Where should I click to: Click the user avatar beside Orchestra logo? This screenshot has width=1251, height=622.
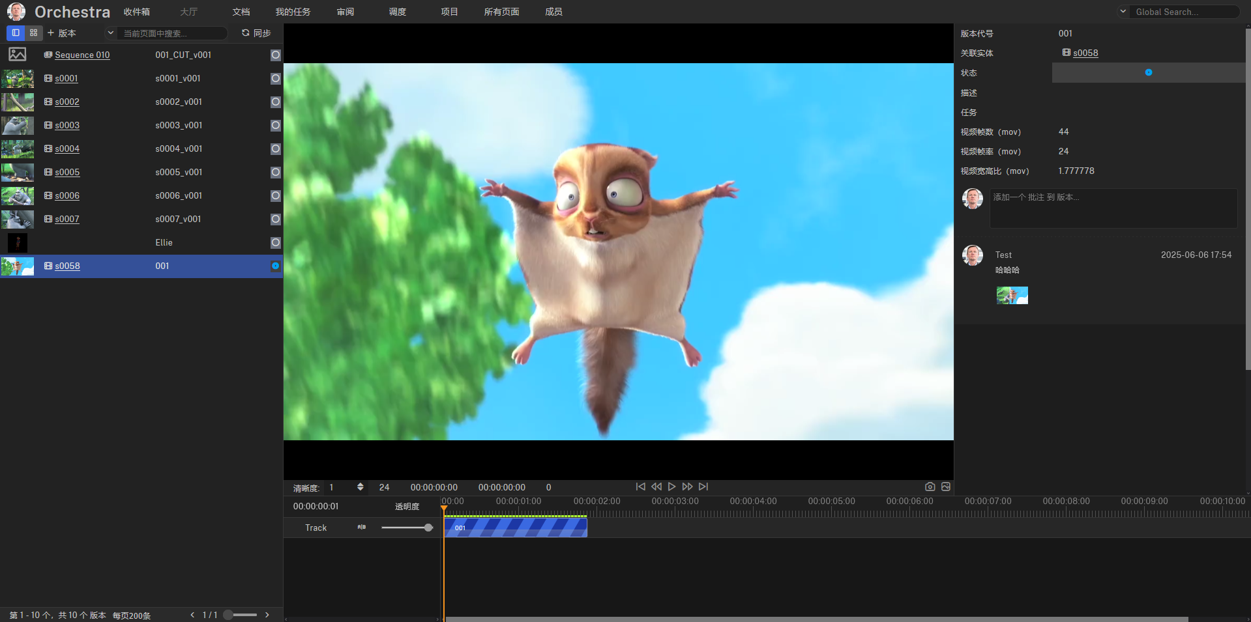tap(16, 12)
